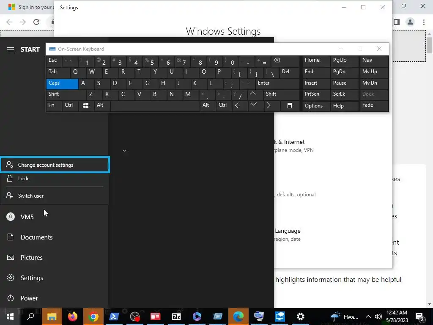
Task: Select Lock from the account menu
Action: pos(55,179)
